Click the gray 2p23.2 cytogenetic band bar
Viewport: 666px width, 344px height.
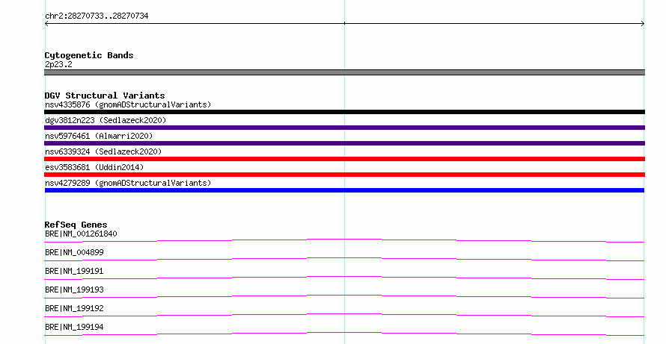point(344,72)
